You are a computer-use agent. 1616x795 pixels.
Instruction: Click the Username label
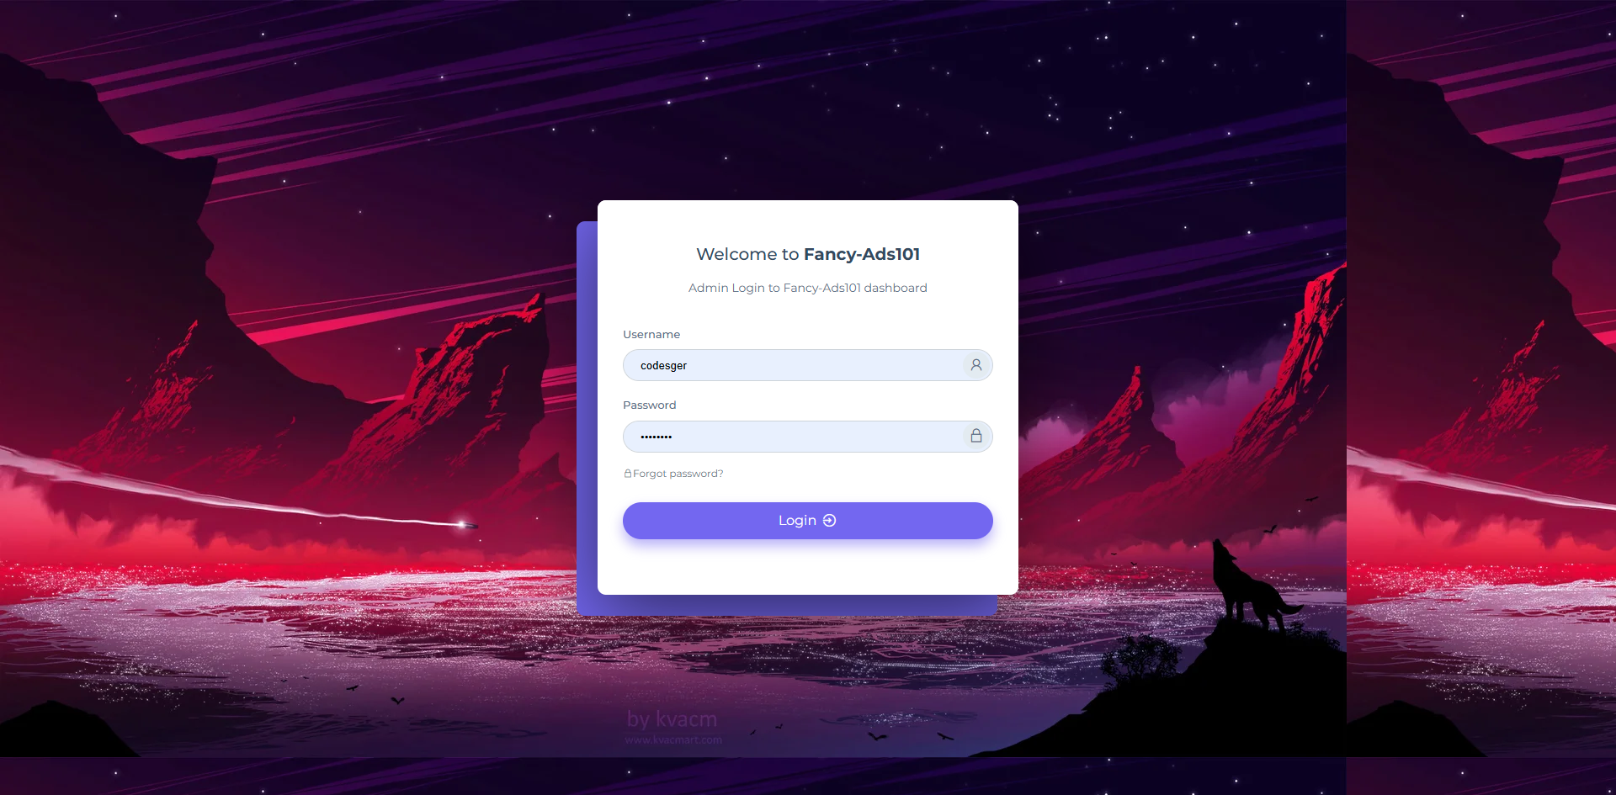coord(651,335)
